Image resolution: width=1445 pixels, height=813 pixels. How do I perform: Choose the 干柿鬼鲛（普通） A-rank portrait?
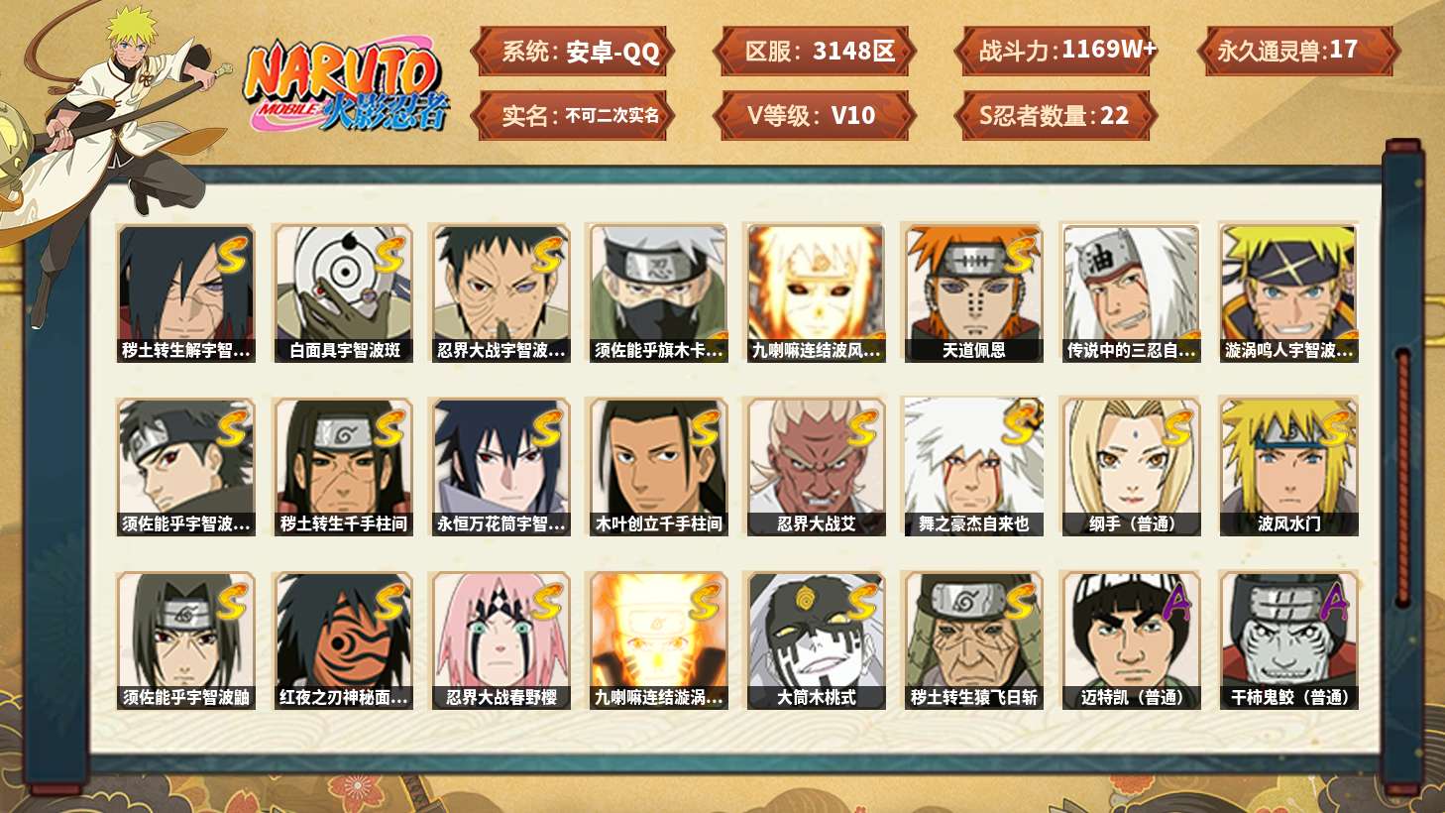click(x=1288, y=640)
